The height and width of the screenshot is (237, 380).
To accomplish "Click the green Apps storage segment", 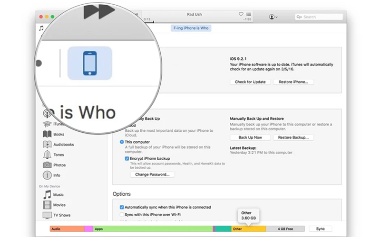I will [153, 229].
